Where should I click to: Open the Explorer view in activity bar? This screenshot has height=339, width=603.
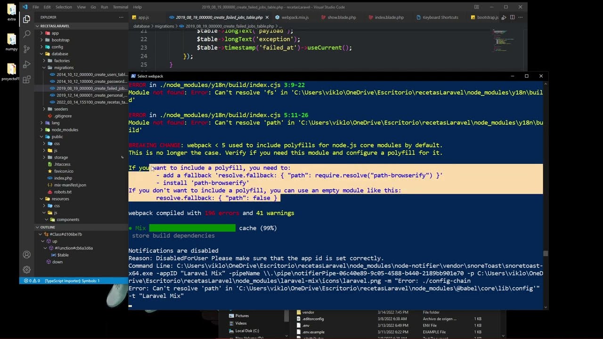point(26,19)
